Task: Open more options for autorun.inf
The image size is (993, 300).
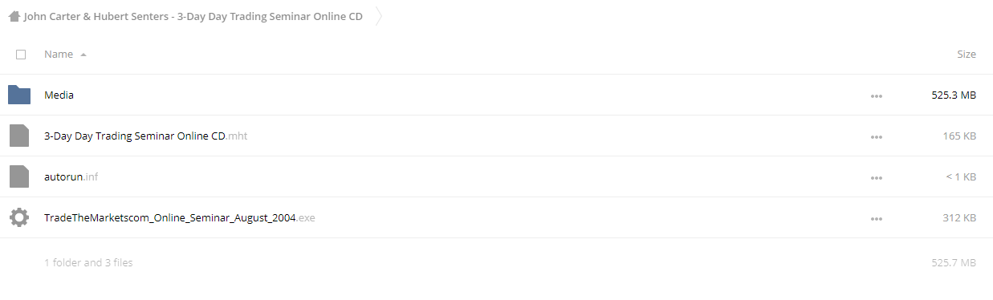Action: (876, 177)
